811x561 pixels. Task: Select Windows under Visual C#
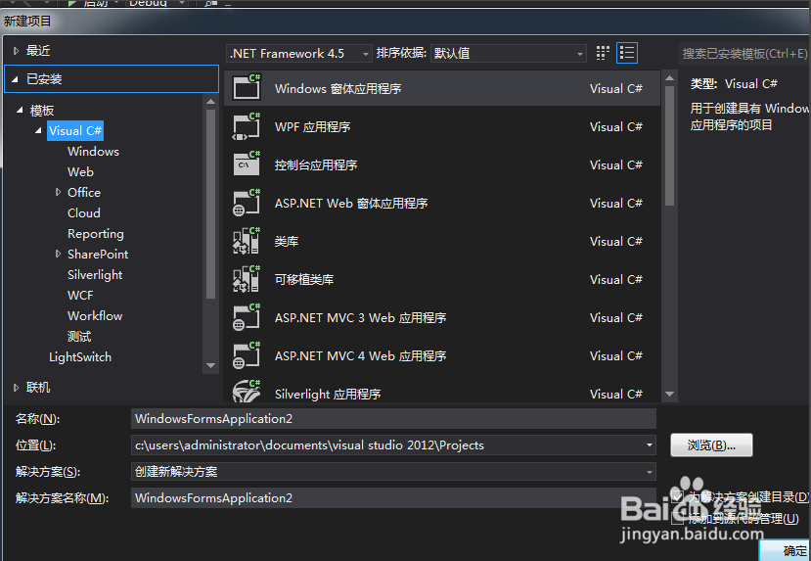[93, 151]
